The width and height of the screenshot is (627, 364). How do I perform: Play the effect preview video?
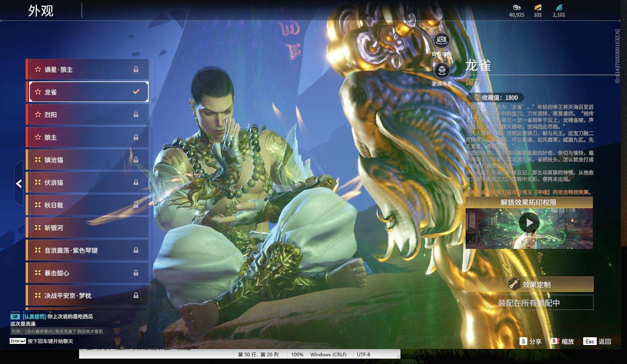(x=529, y=223)
